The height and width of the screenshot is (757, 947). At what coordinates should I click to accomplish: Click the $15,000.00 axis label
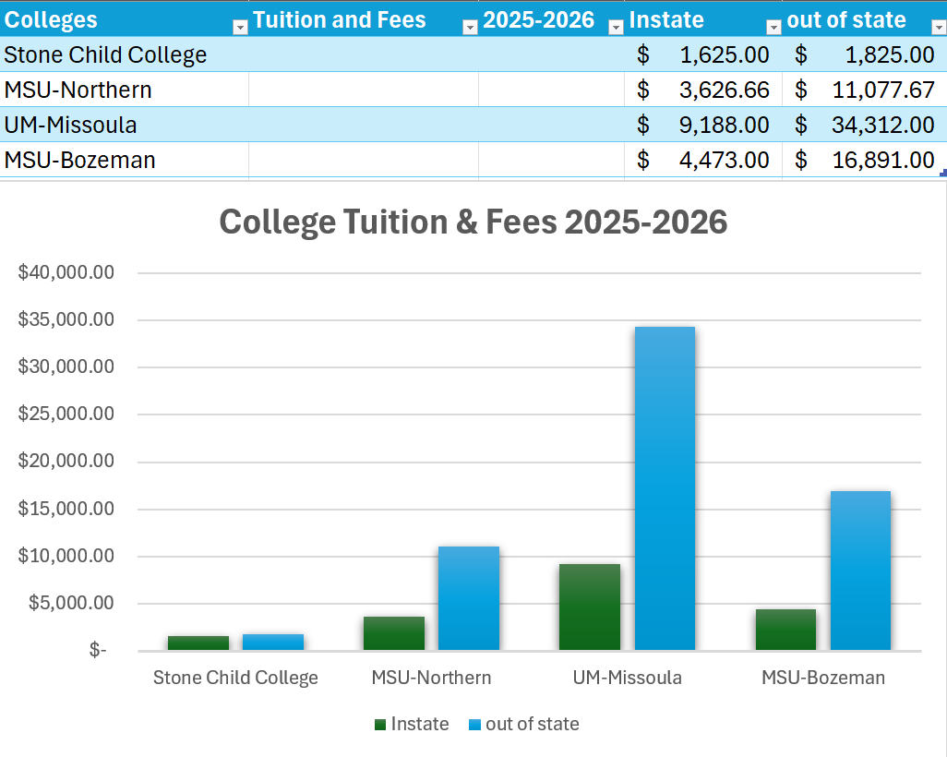click(x=66, y=508)
